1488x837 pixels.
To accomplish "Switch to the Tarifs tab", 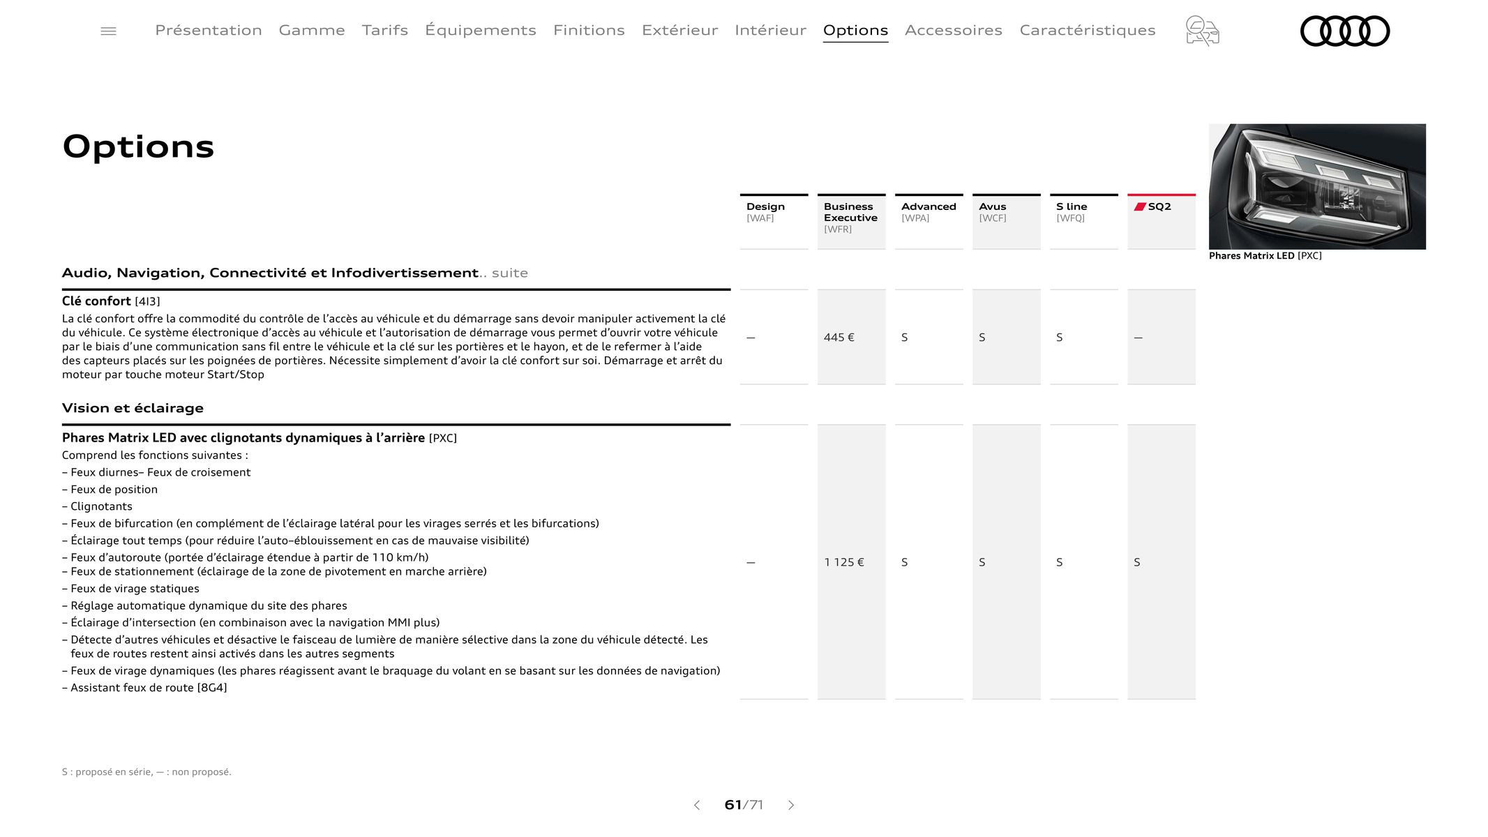I will 385,30.
